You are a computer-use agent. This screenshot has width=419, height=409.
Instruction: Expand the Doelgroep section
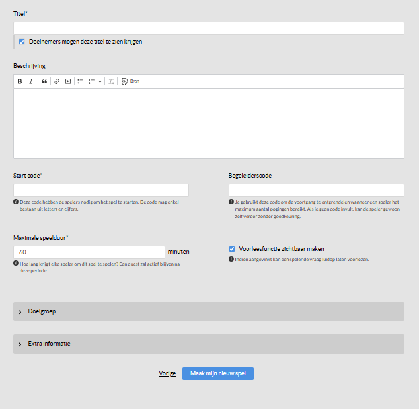click(208, 311)
